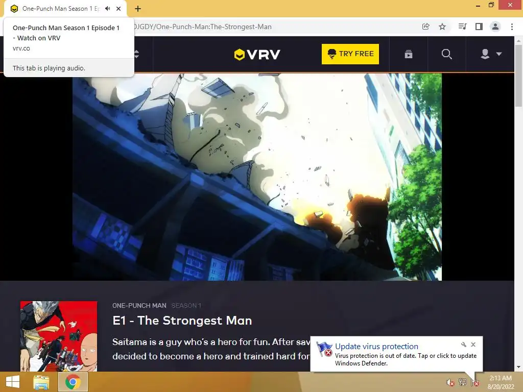523x392 pixels.
Task: Mute the tab using its audio speaker icon
Action: pos(107,9)
